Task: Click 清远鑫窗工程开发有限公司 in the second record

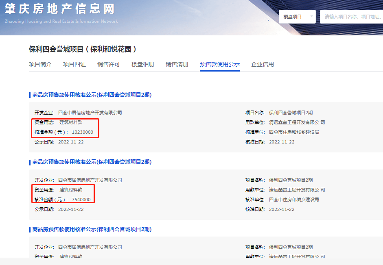Action: tap(297, 190)
